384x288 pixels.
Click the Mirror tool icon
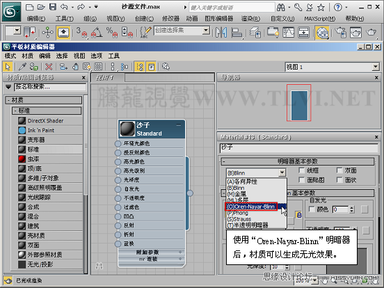click(x=221, y=32)
